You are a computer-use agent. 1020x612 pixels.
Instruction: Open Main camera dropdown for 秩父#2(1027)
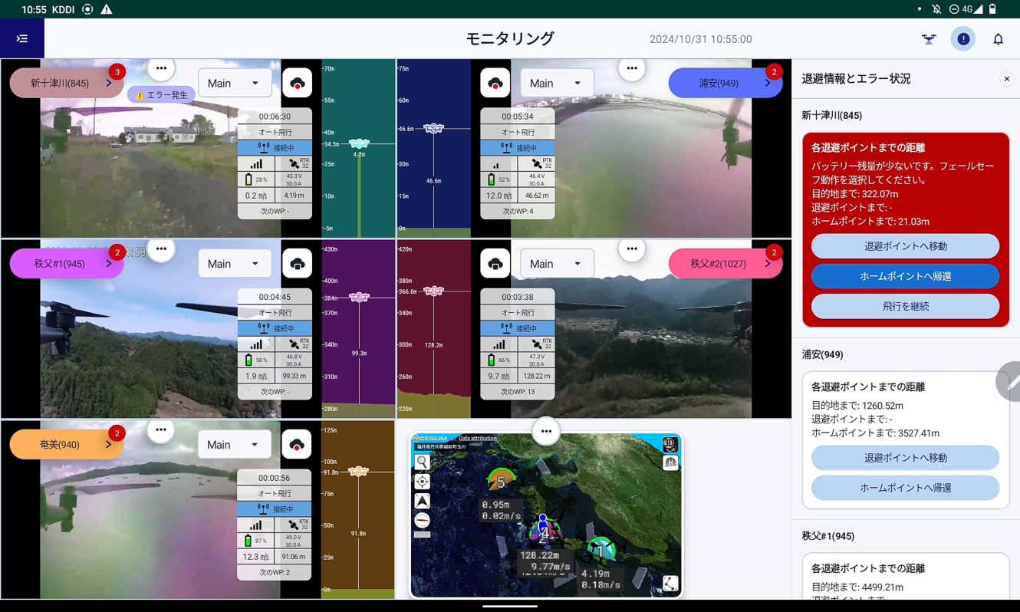(x=557, y=264)
